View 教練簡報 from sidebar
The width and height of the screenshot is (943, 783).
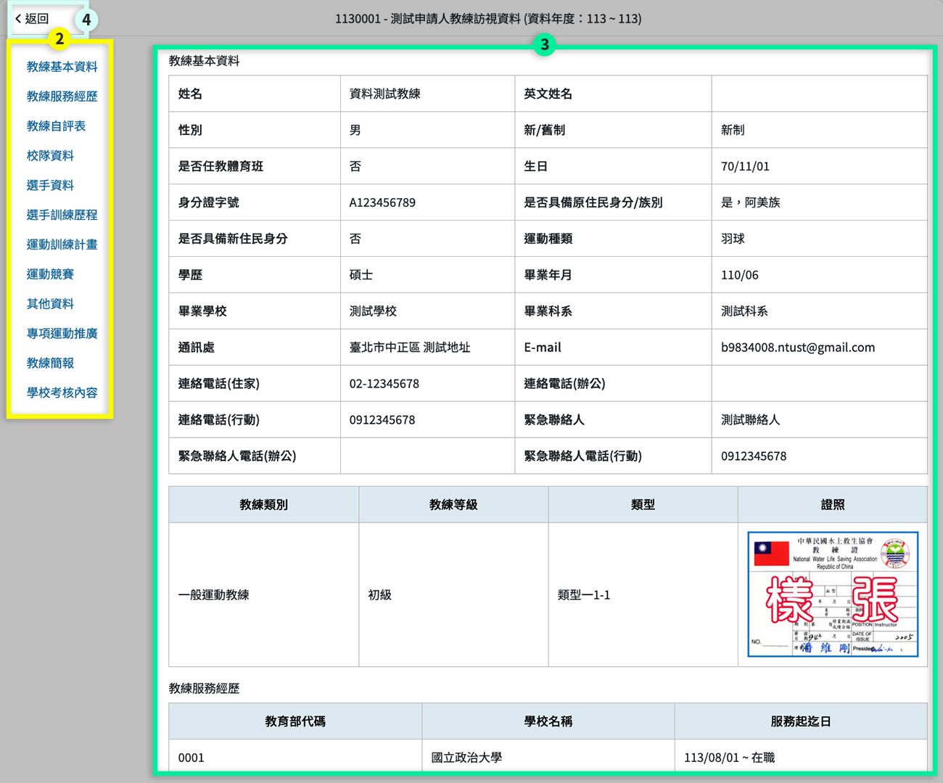(x=50, y=364)
